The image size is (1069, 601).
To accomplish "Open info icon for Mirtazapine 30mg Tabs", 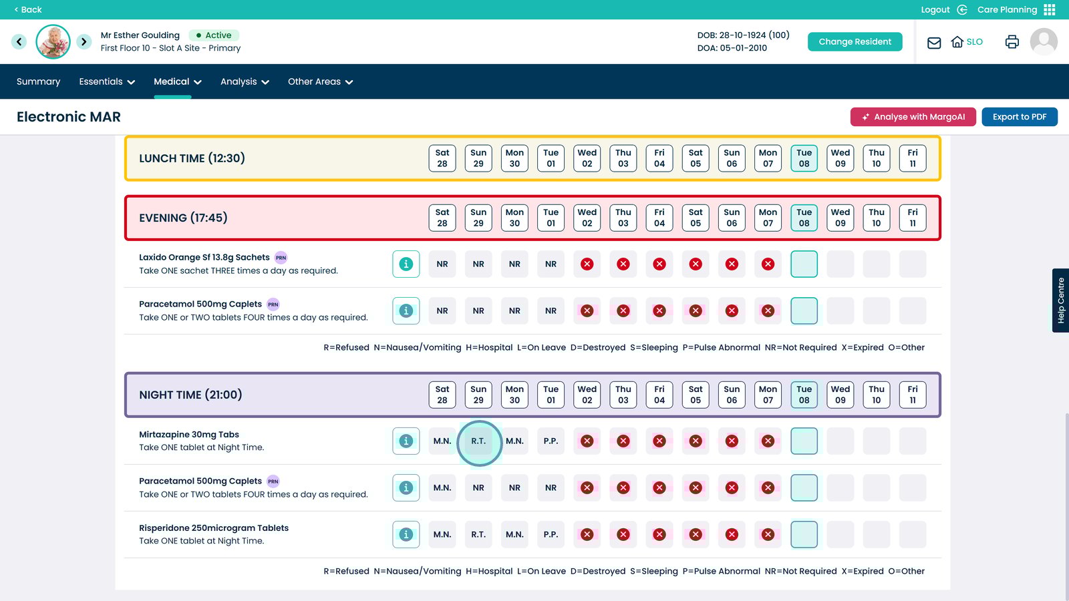I will point(406,441).
